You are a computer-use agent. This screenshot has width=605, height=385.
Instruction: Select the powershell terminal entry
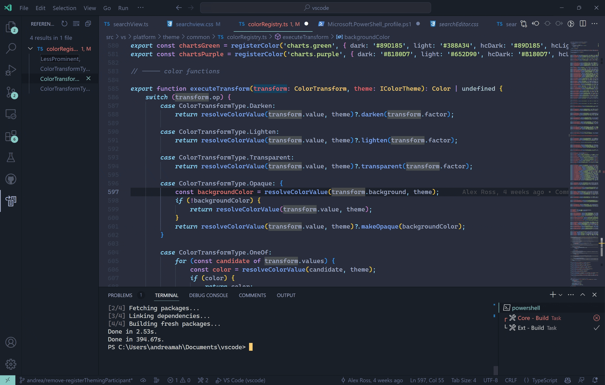click(552, 308)
